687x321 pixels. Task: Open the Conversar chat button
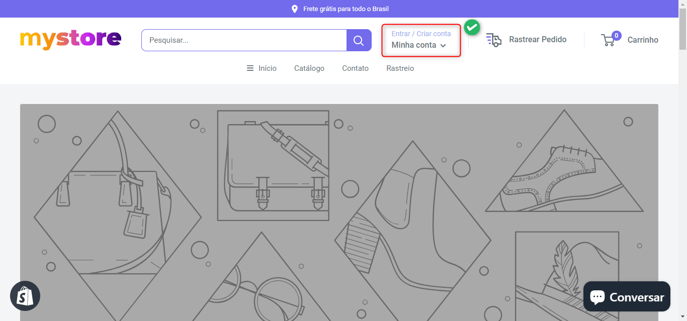click(x=627, y=297)
